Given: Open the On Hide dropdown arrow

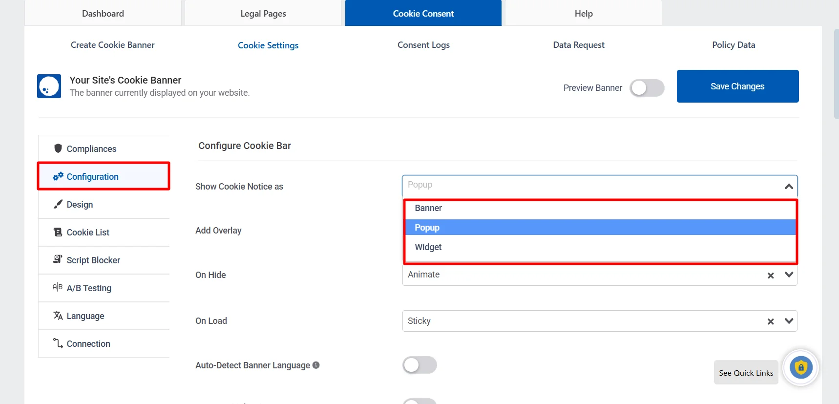Looking at the screenshot, I should point(789,275).
